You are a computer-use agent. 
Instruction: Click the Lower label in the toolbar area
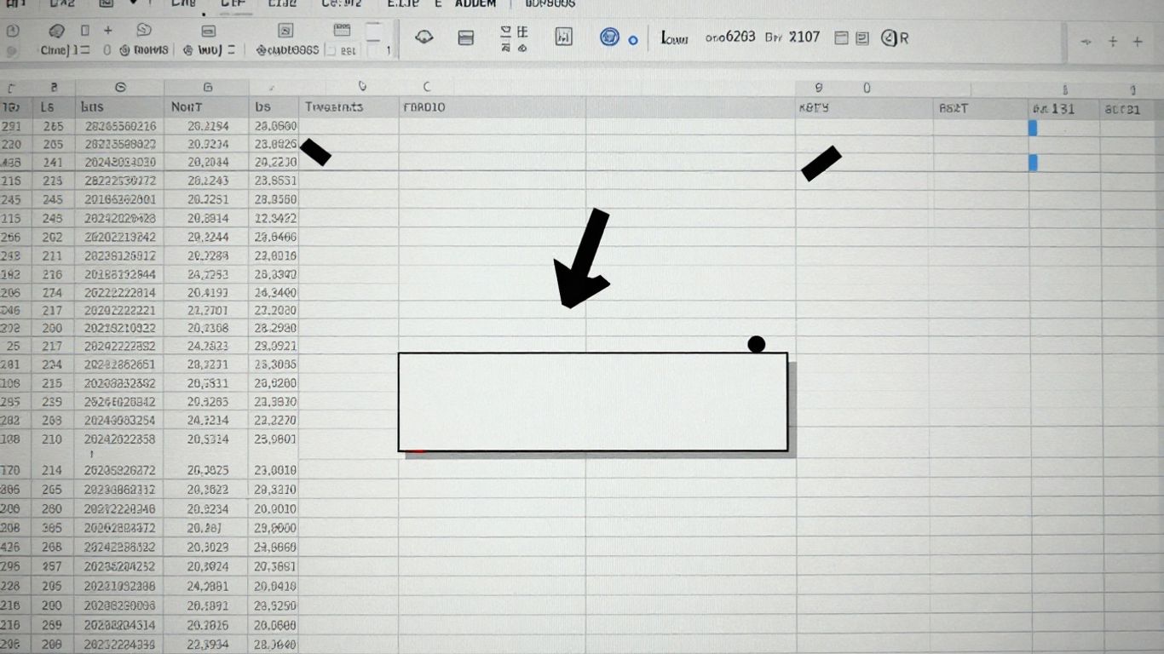(674, 37)
